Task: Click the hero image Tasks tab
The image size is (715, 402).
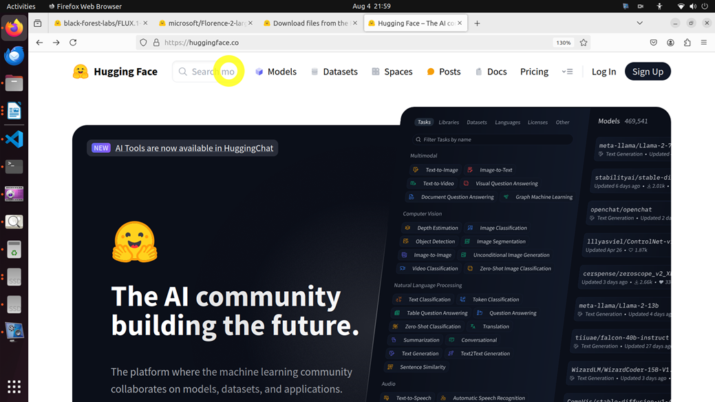Action: coord(424,122)
